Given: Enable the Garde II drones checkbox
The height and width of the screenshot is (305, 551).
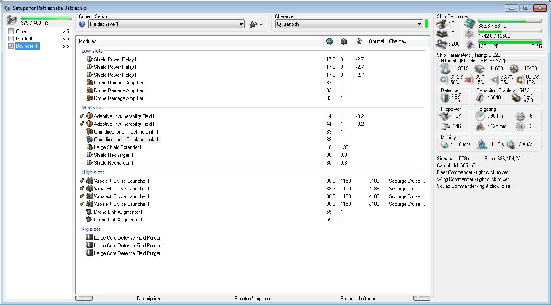Looking at the screenshot, I should [11, 39].
